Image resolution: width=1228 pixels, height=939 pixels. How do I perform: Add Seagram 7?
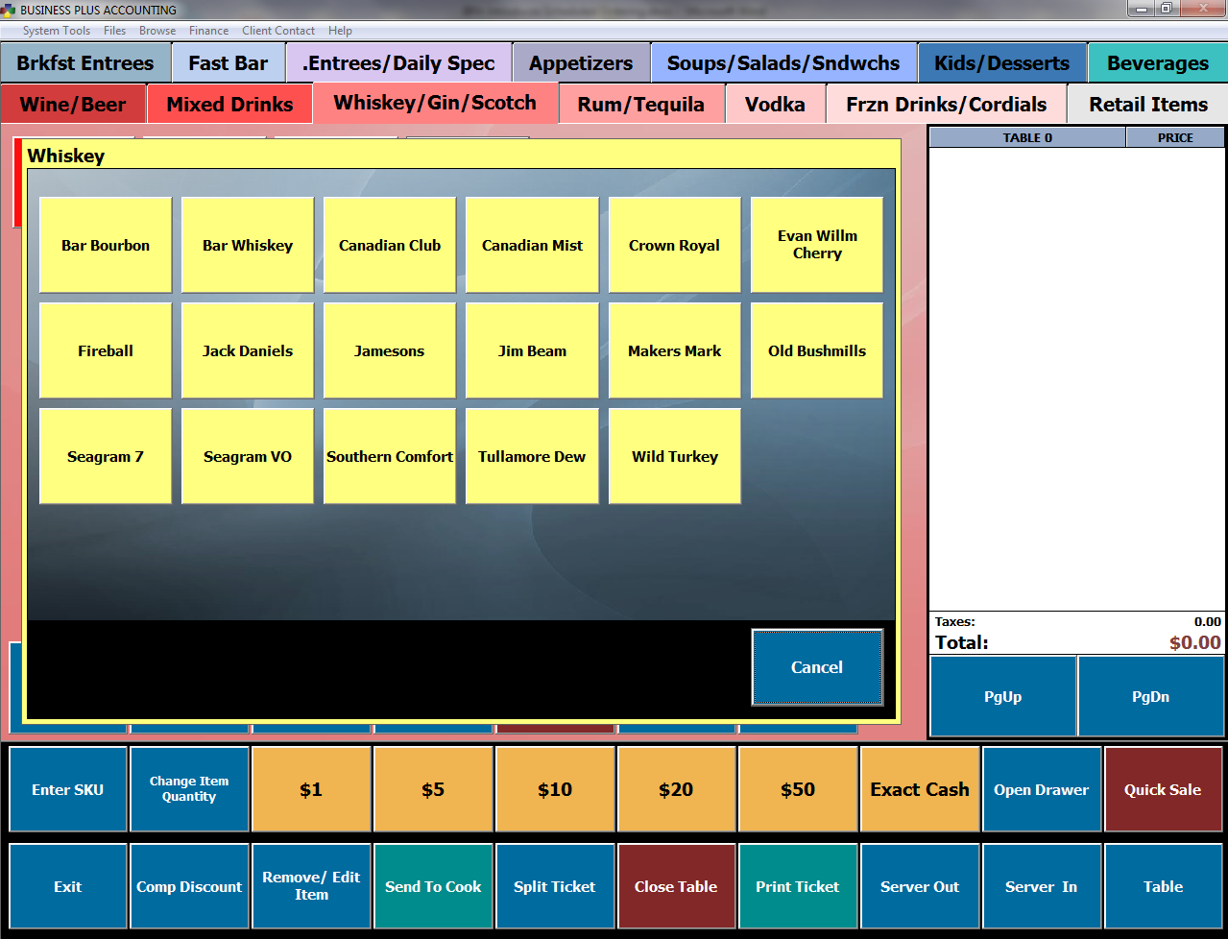pyautogui.click(x=106, y=456)
